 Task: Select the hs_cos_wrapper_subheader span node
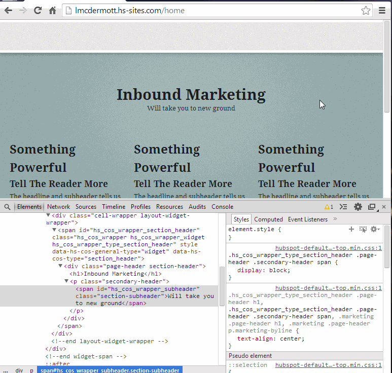[109, 296]
